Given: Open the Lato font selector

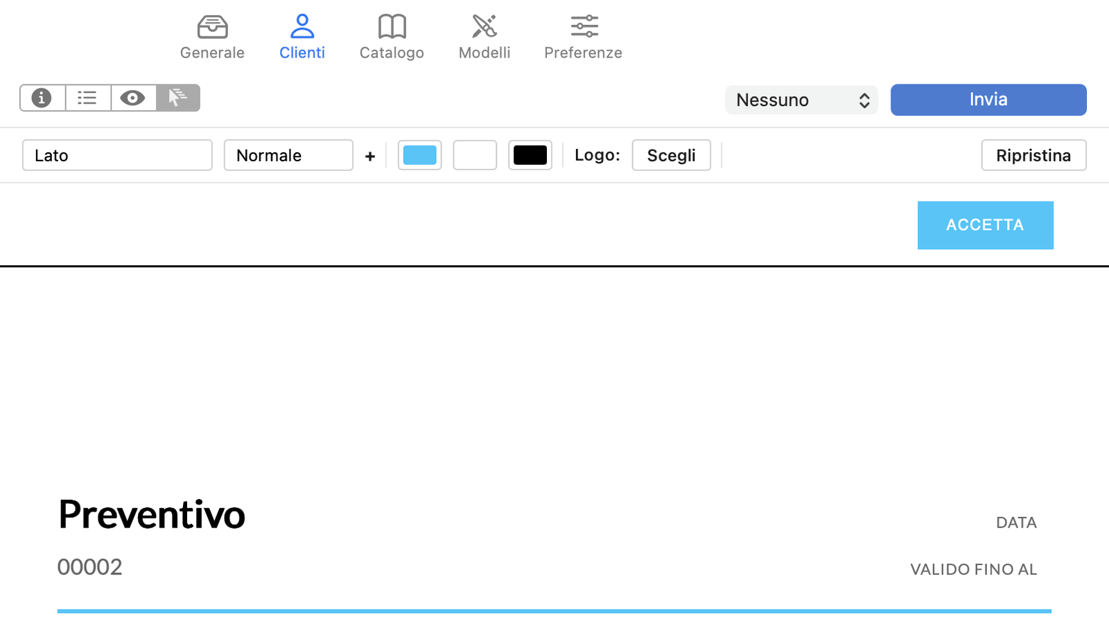Looking at the screenshot, I should (117, 155).
